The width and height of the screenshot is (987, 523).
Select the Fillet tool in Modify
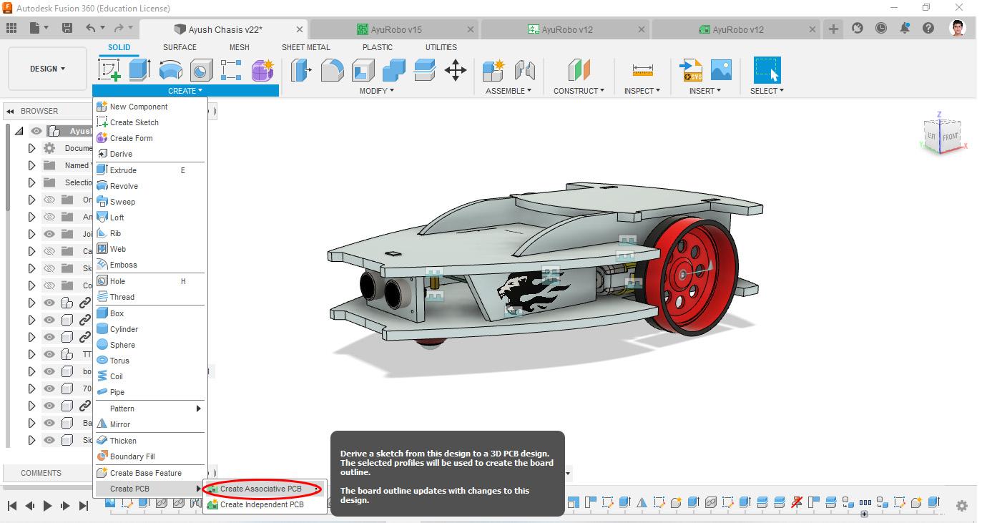point(332,70)
